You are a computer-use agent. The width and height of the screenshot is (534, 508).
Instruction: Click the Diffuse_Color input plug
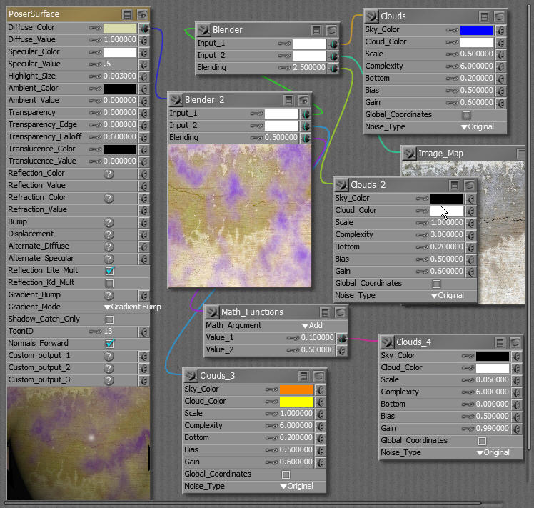(x=144, y=29)
